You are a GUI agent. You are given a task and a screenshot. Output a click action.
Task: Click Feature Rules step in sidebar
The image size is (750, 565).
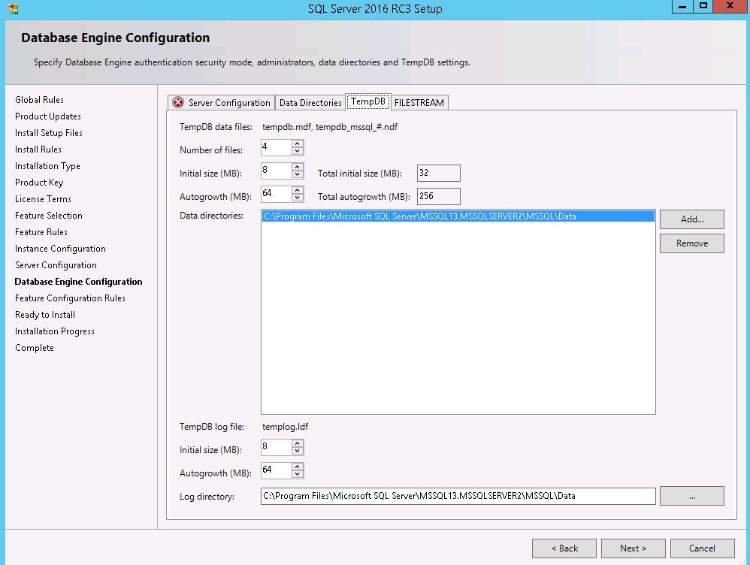(41, 232)
